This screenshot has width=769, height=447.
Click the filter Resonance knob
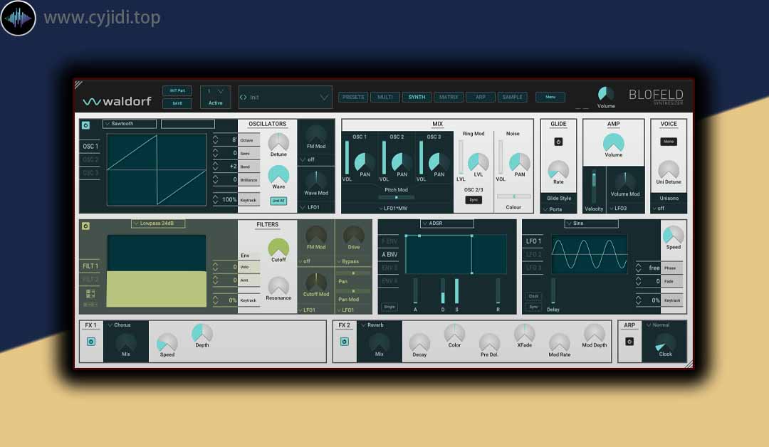[278, 285]
